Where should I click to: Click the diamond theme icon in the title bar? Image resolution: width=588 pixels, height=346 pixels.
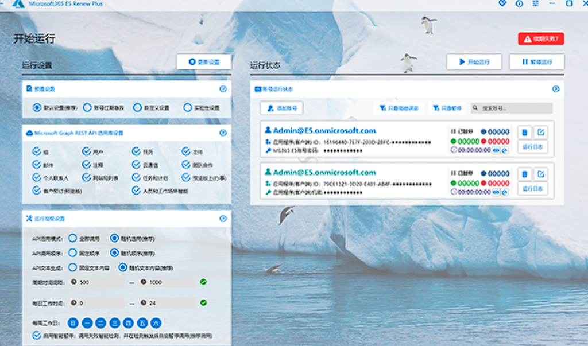[x=501, y=3]
